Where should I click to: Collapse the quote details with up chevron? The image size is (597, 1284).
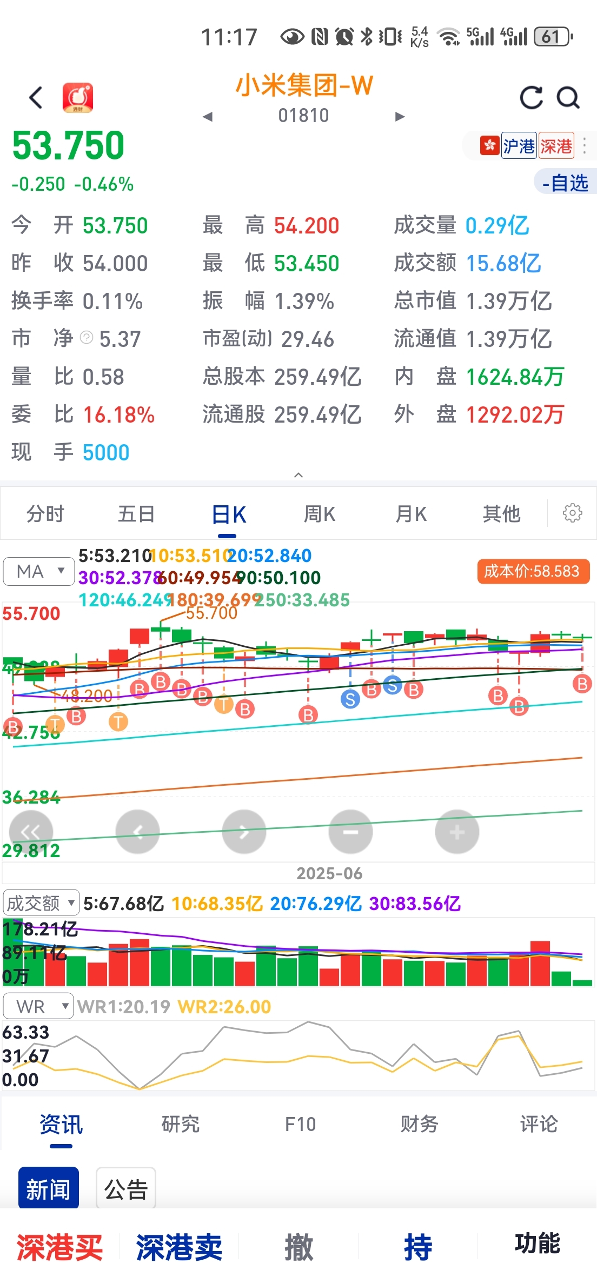tap(298, 475)
